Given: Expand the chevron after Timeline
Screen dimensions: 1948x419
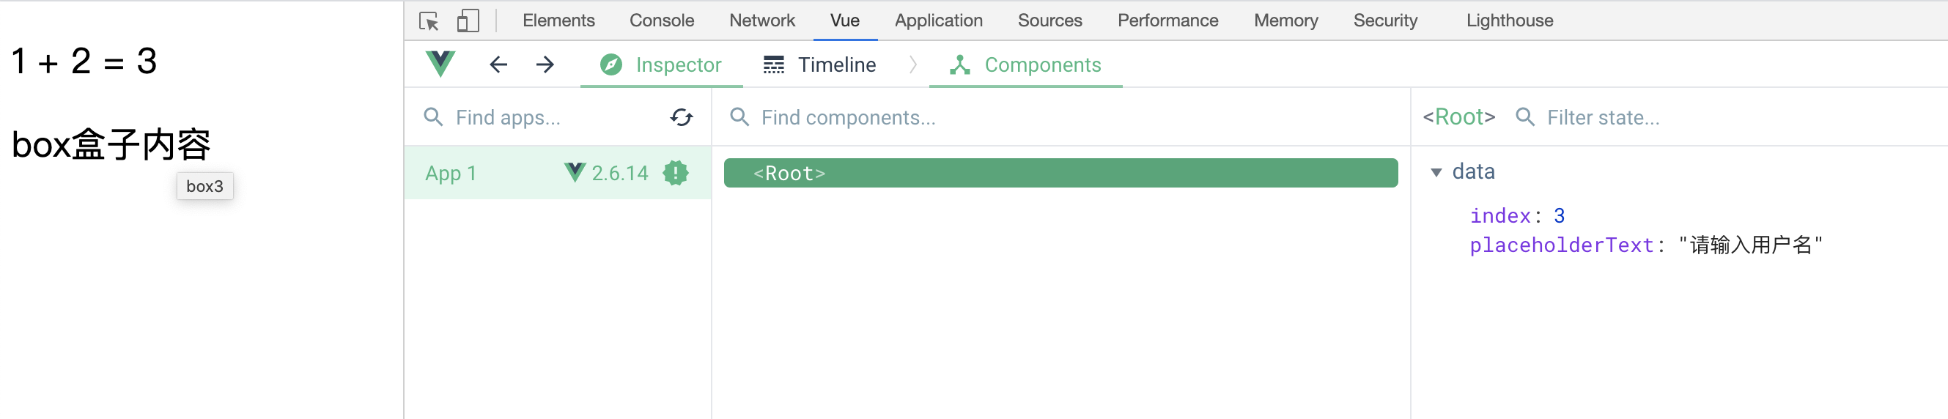Looking at the screenshot, I should [x=912, y=65].
